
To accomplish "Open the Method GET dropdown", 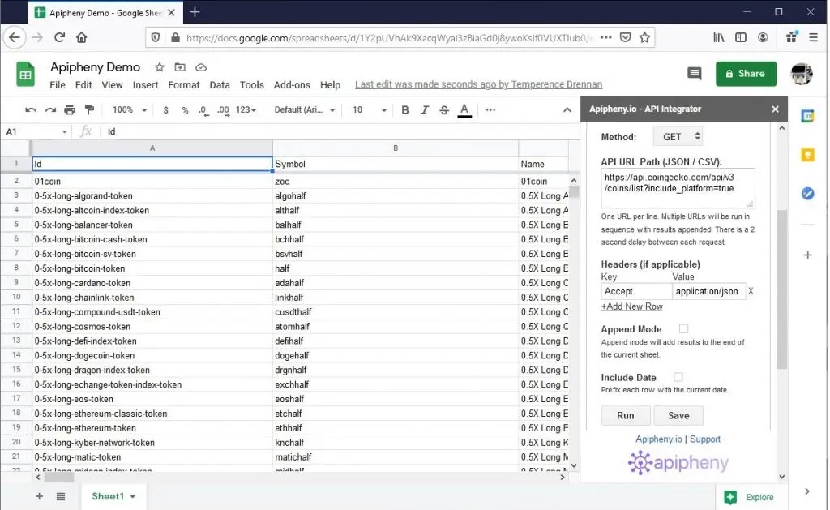I will [x=678, y=137].
